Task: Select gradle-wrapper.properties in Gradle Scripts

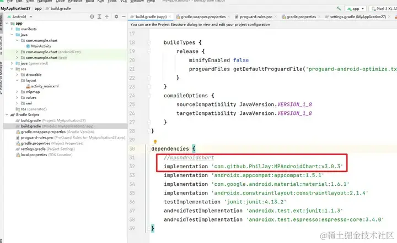Action: click(55, 132)
